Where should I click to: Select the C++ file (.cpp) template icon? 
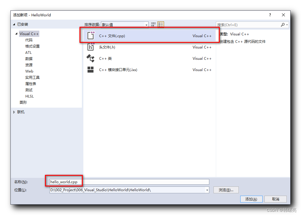(91, 35)
